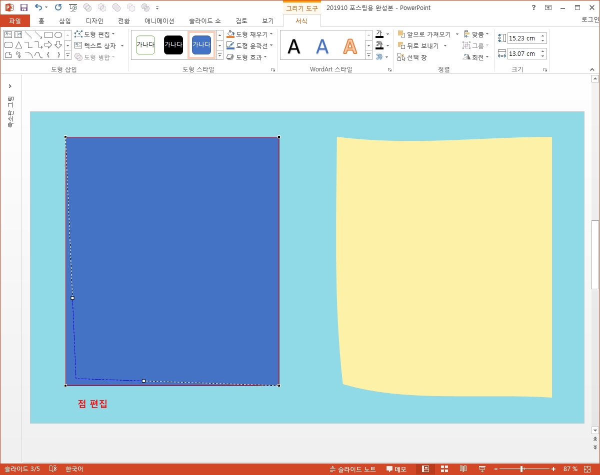Viewport: 600px width, 475px height.
Task: Pick the down arrow shape
Action: coord(58,45)
